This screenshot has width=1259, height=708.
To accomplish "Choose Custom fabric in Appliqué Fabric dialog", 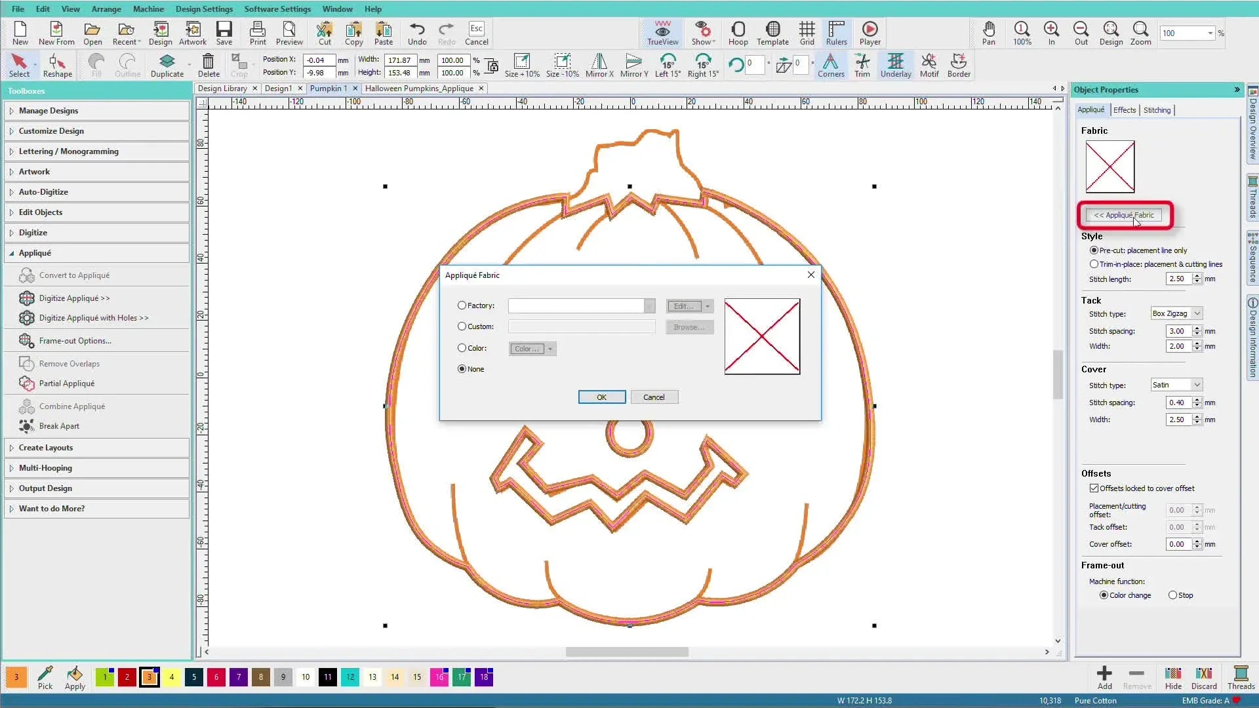I will (x=462, y=326).
